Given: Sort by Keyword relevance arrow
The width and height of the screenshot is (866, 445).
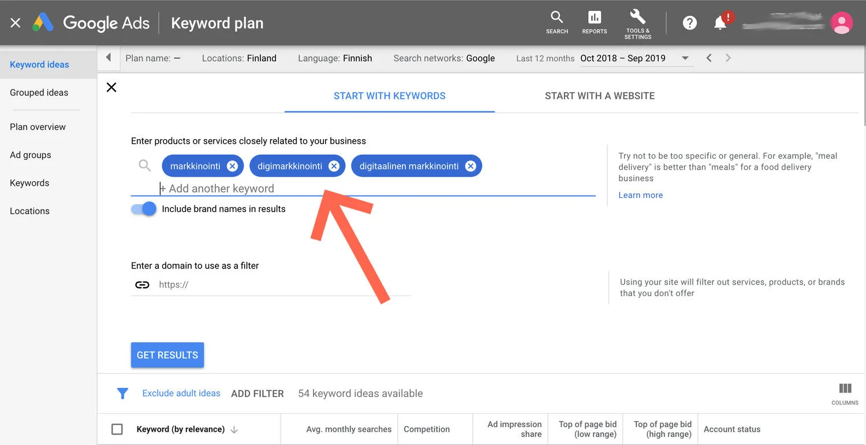Looking at the screenshot, I should pyautogui.click(x=234, y=429).
